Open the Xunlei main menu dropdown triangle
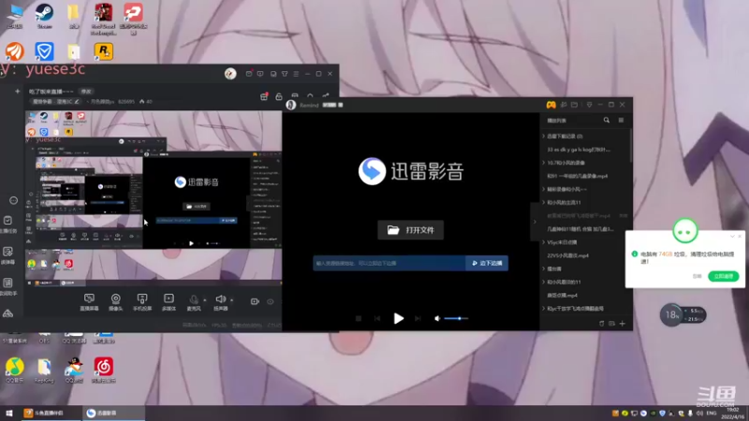749x421 pixels. pyautogui.click(x=590, y=105)
